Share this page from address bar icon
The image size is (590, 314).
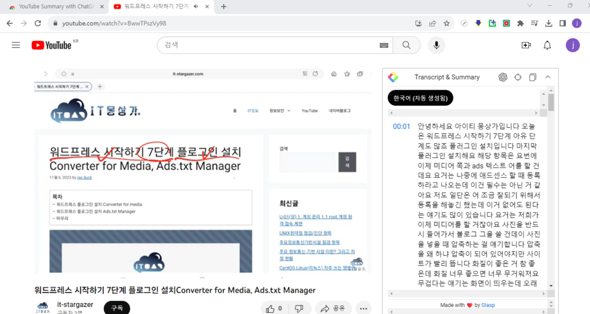(432, 23)
